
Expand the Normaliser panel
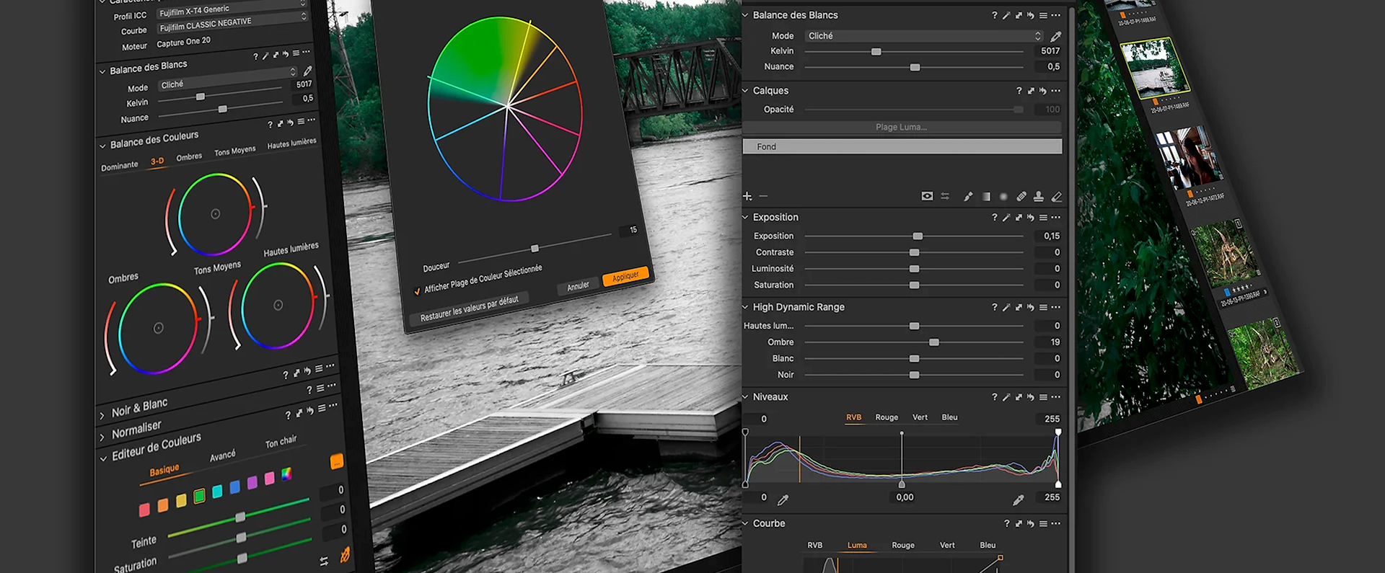(102, 437)
